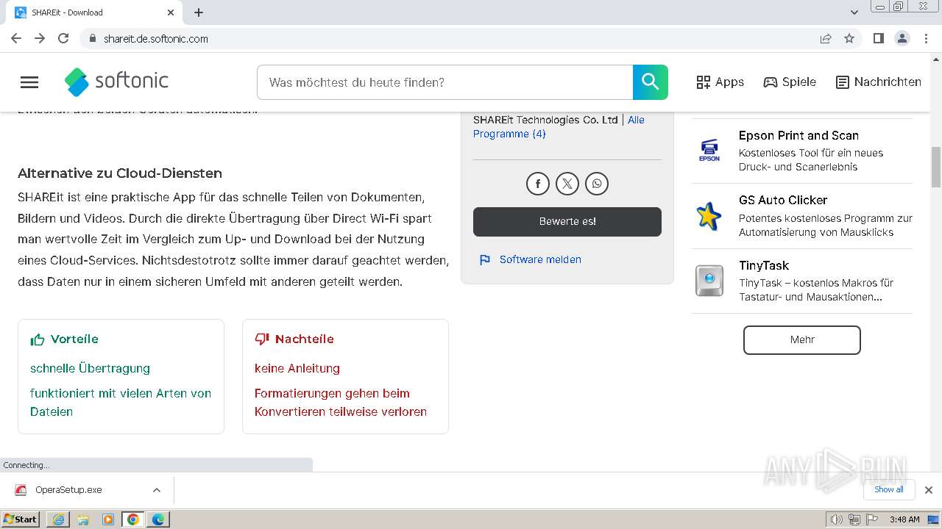Open 'Alle Programme (4)' link
This screenshot has width=942, height=529.
click(559, 126)
